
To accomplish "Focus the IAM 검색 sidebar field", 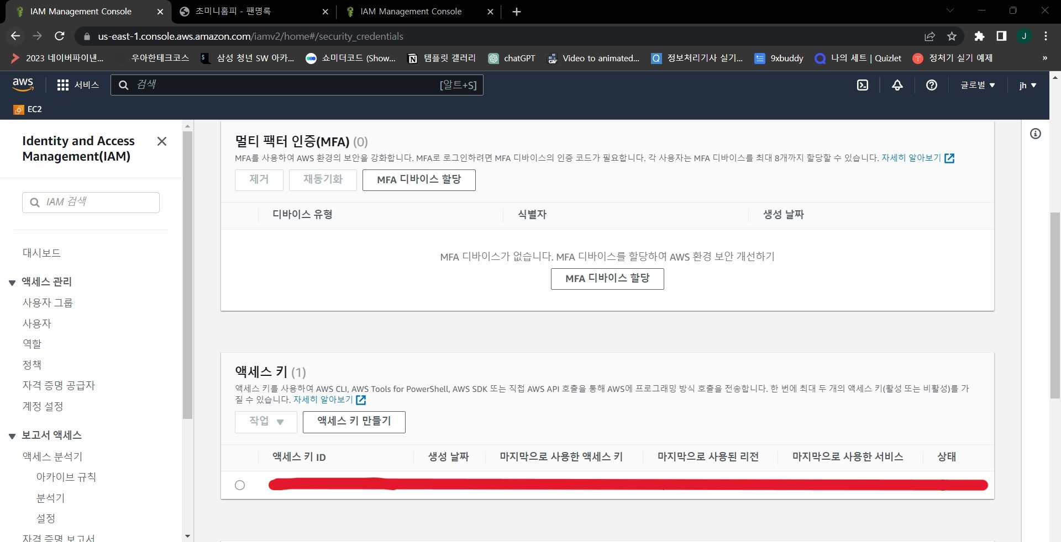I will pos(91,203).
